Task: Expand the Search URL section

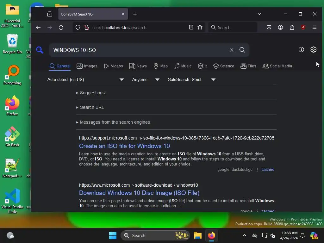Action: pos(90,108)
